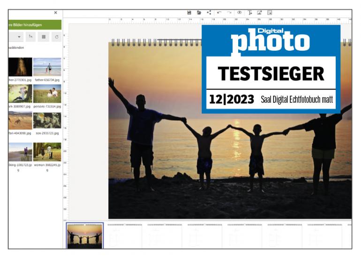
Task: Select the fifth page thumbnail in filmstrip
Action: (x=245, y=236)
